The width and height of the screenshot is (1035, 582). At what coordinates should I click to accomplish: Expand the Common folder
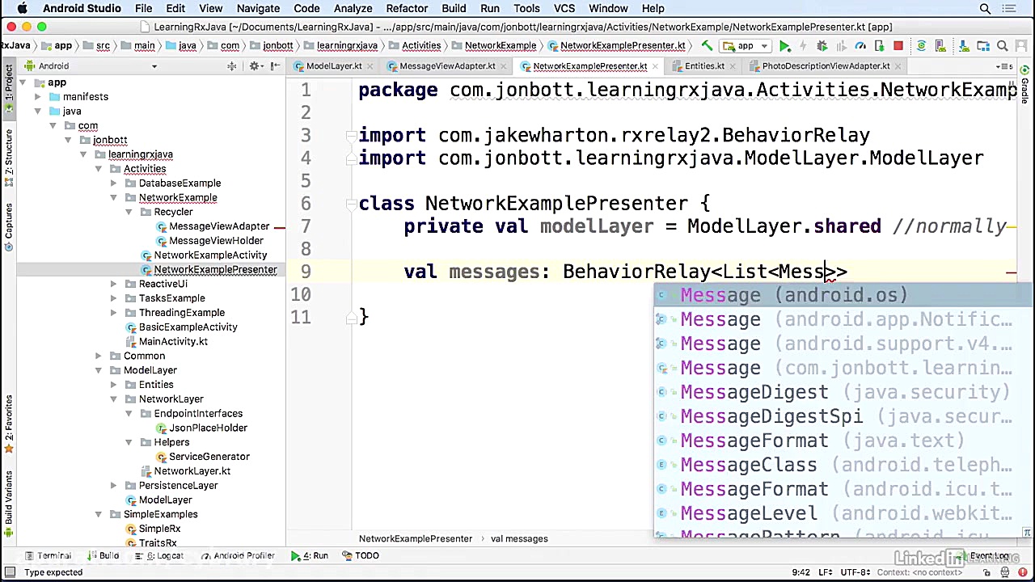pyautogui.click(x=99, y=356)
